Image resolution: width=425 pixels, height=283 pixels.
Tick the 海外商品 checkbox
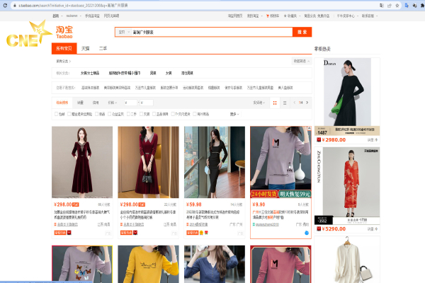coord(194,114)
